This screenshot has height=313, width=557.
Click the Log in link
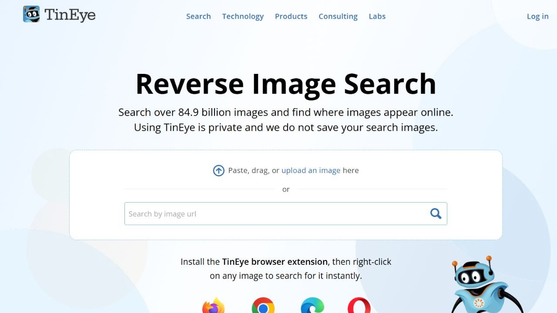click(538, 17)
